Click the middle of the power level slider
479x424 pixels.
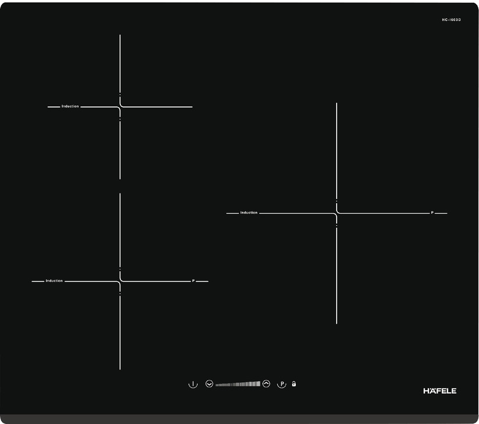tap(238, 384)
